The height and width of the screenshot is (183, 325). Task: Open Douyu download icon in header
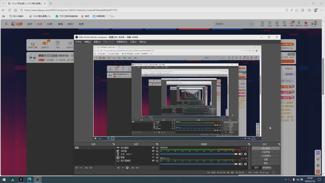(277, 24)
